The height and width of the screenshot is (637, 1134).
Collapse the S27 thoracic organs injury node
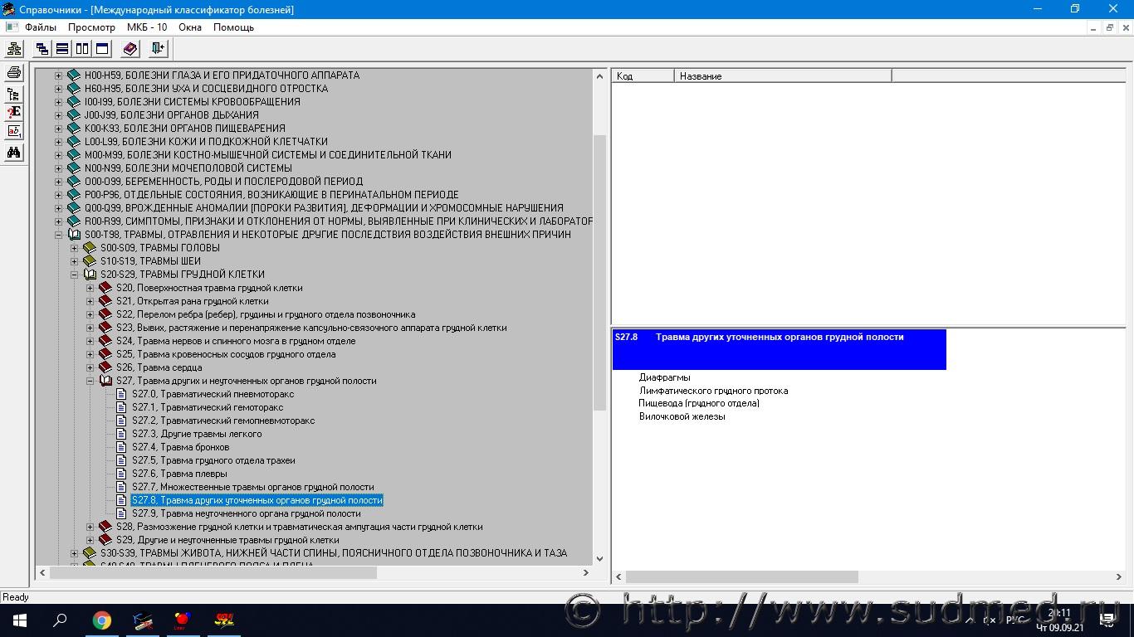pos(90,381)
